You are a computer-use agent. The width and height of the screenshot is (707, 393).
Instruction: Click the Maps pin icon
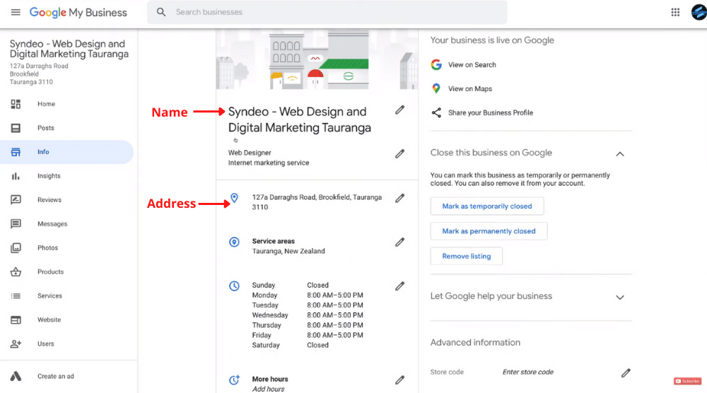436,89
